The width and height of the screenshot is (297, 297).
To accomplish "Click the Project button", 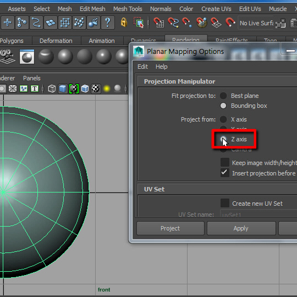I will [x=170, y=228].
